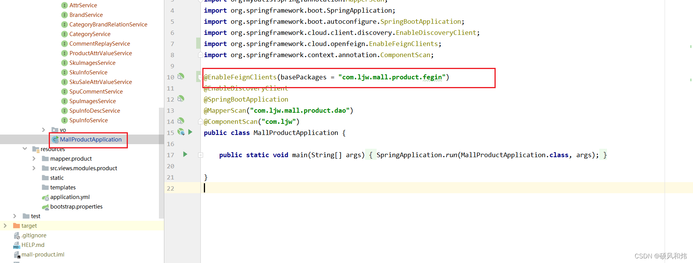Click the interface icon beside SkuInfoService
This screenshot has width=693, height=263.
65,72
